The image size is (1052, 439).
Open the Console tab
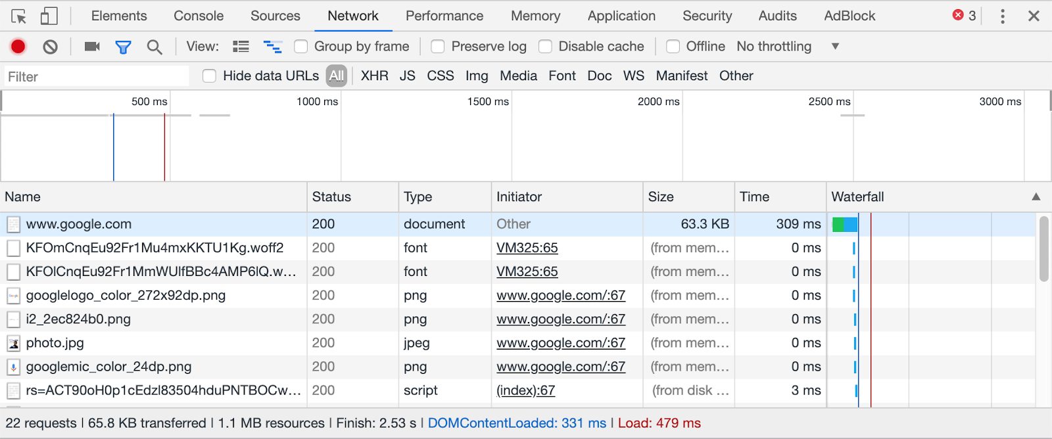pyautogui.click(x=199, y=16)
